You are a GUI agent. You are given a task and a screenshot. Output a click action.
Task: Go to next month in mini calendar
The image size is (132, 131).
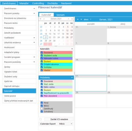pyautogui.click(x=69, y=19)
